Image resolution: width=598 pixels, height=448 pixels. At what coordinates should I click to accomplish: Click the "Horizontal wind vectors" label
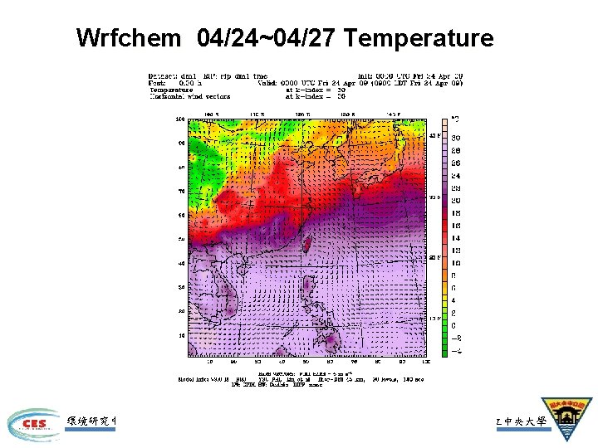tap(190, 97)
